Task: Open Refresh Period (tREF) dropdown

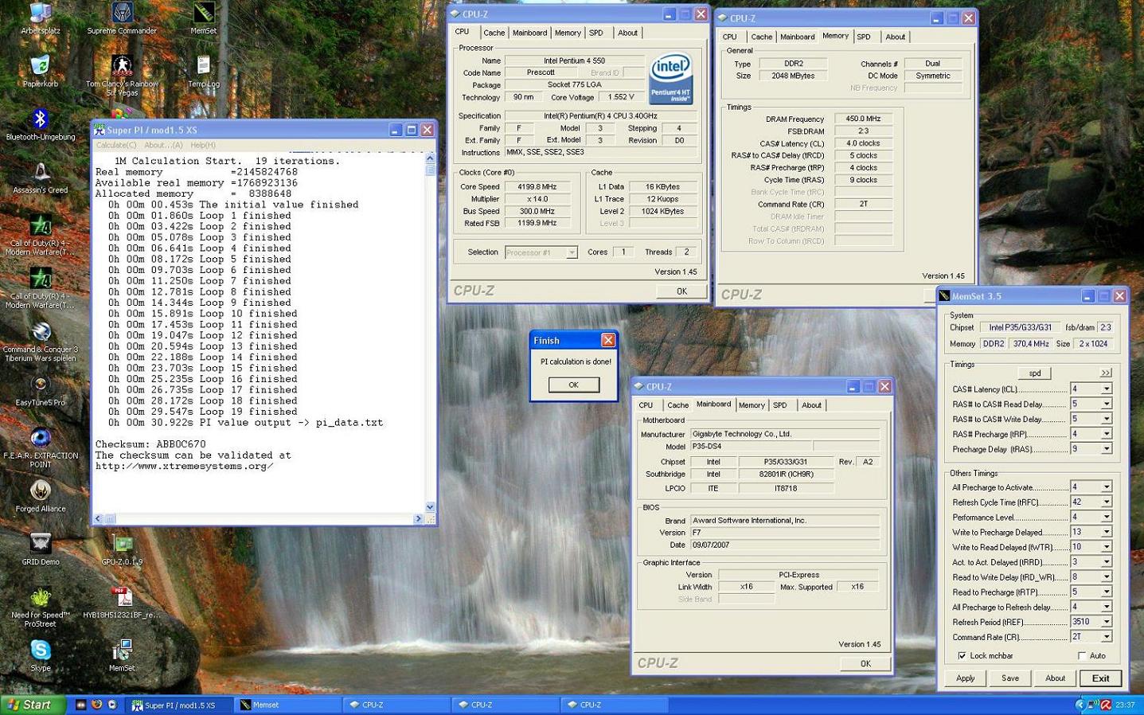Action: point(1107,622)
